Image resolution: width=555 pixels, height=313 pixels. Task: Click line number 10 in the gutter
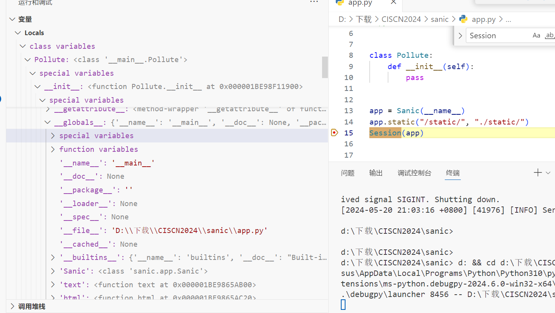pyautogui.click(x=348, y=78)
